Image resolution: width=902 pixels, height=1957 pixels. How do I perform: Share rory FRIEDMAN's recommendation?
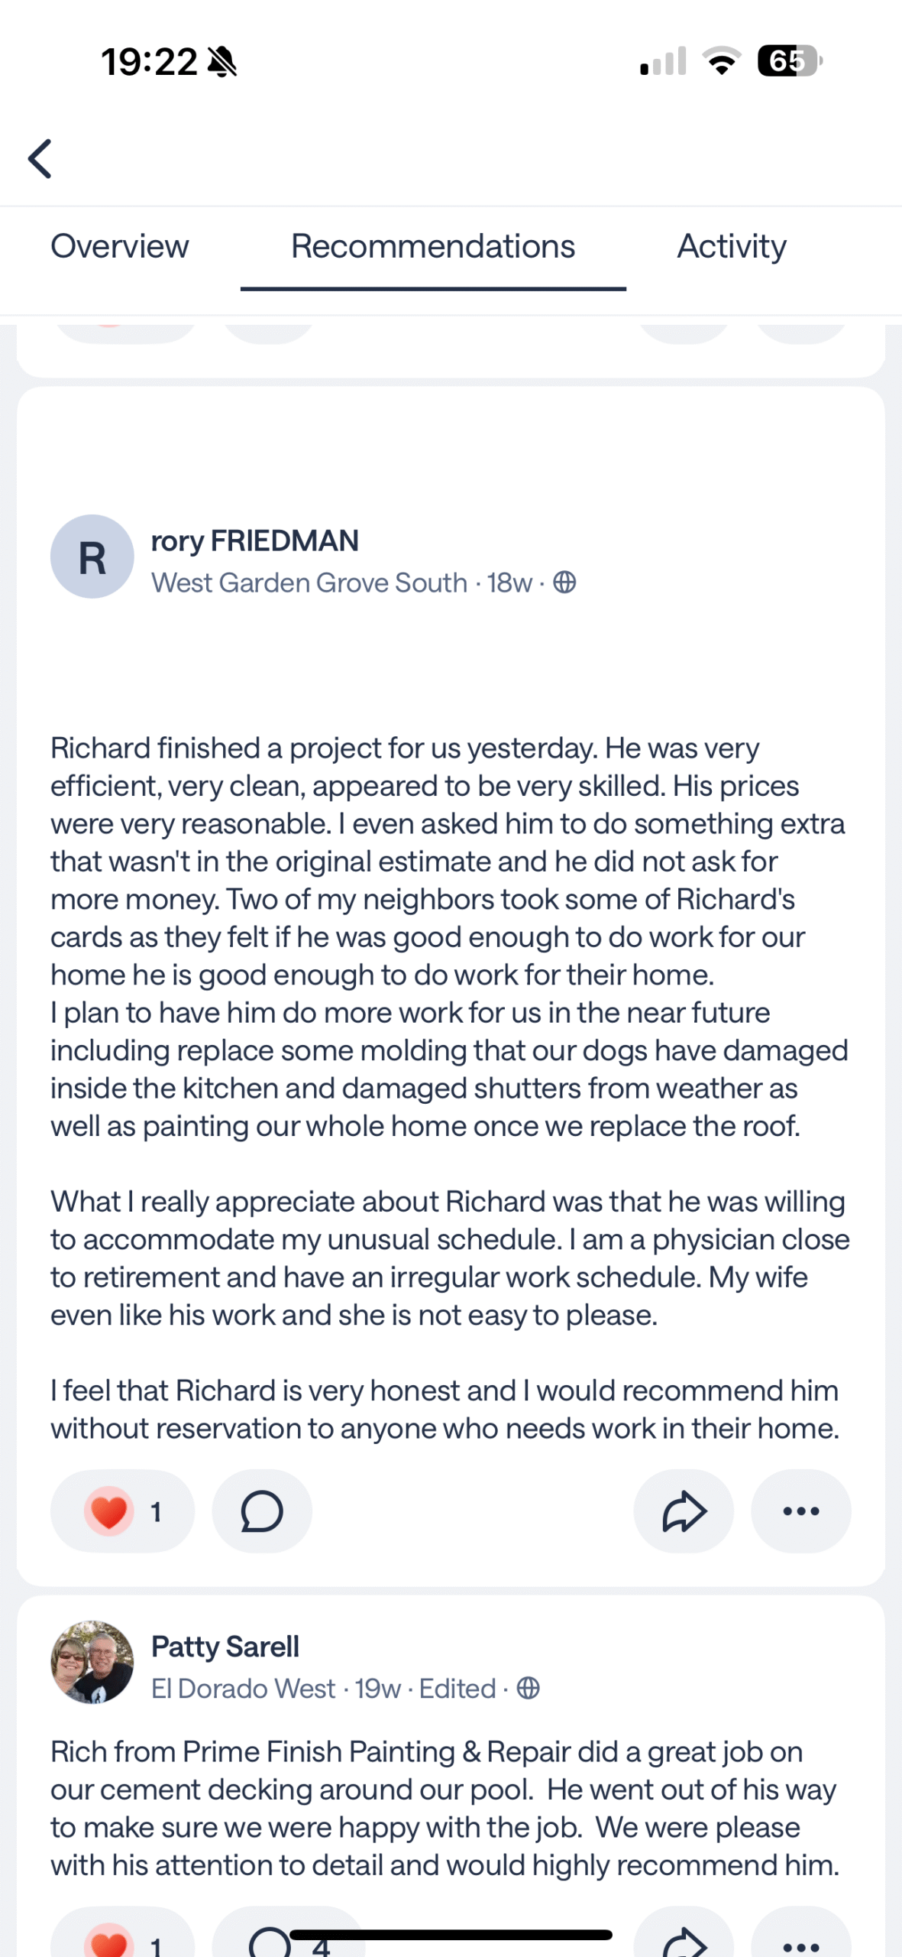[684, 1511]
